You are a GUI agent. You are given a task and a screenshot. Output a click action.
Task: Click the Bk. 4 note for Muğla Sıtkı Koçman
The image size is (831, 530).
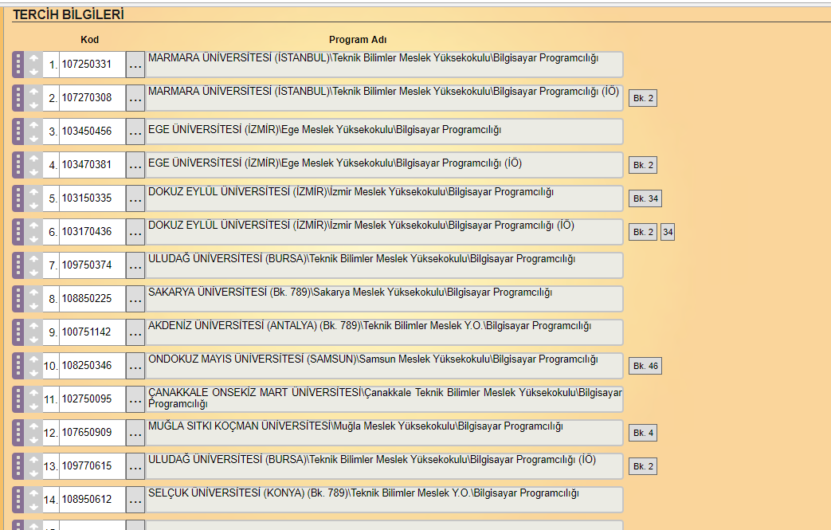[642, 433]
